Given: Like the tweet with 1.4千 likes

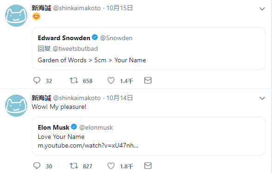Looking at the screenshot, I should (x=111, y=80).
